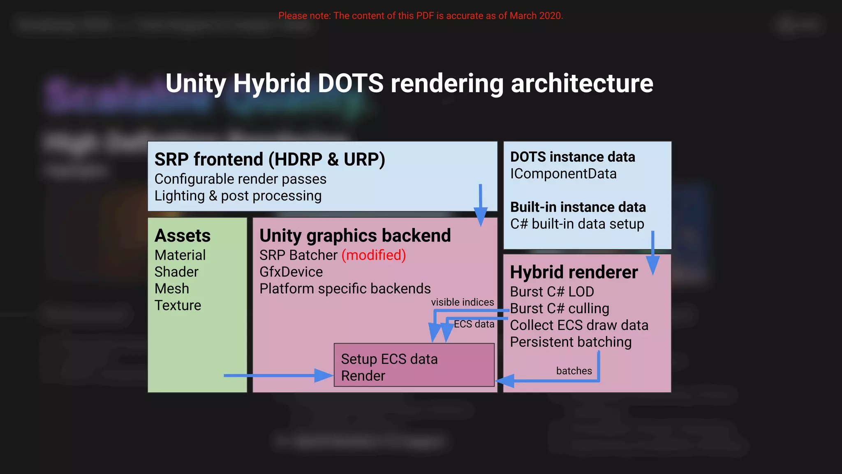This screenshot has height=474, width=842.
Task: Click 'SRP Batcher' text
Action: [x=298, y=255]
